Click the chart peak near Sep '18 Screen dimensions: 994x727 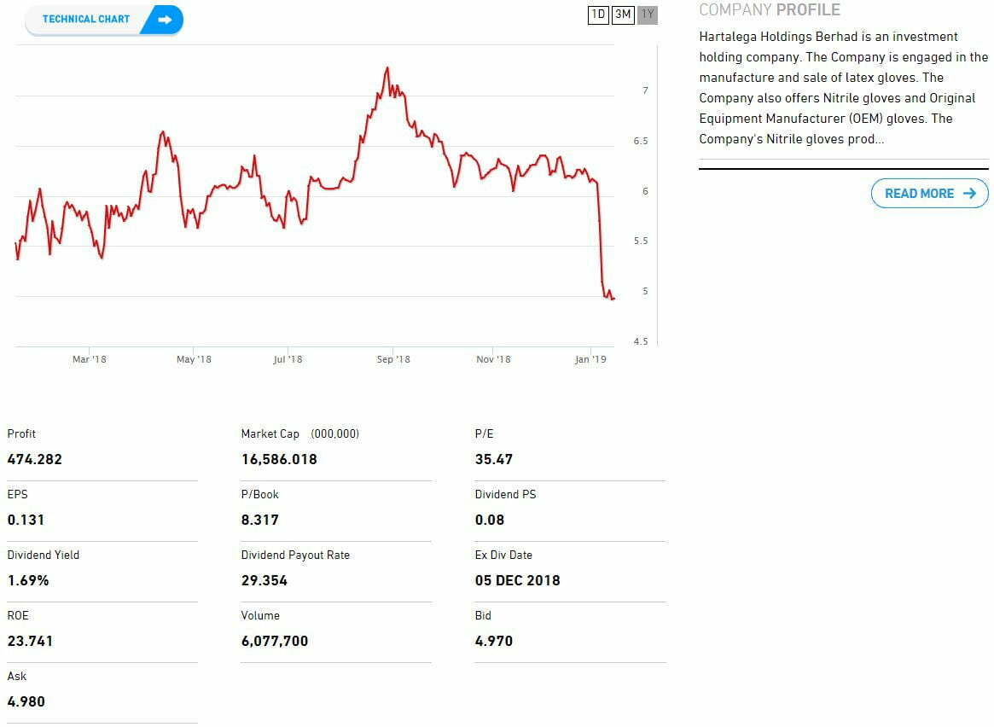pyautogui.click(x=387, y=67)
